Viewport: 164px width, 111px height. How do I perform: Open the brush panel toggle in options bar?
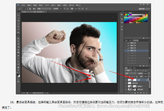point(30,9)
